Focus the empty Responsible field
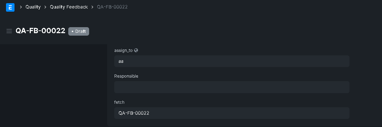 tap(232, 87)
